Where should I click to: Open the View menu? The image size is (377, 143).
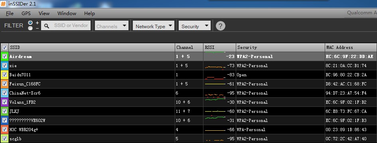pyautogui.click(x=44, y=14)
